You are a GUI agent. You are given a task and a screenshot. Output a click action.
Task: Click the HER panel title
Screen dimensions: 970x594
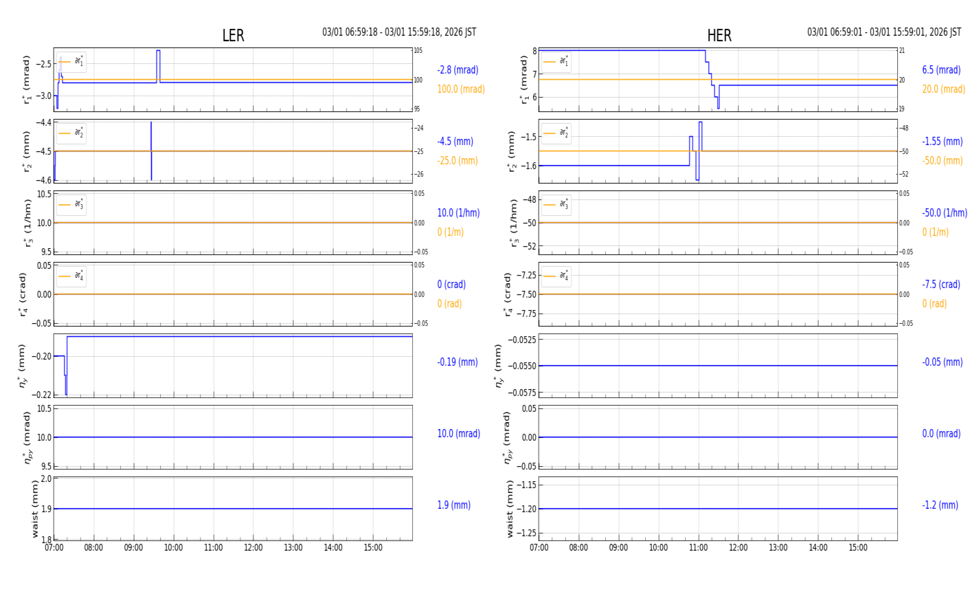719,36
